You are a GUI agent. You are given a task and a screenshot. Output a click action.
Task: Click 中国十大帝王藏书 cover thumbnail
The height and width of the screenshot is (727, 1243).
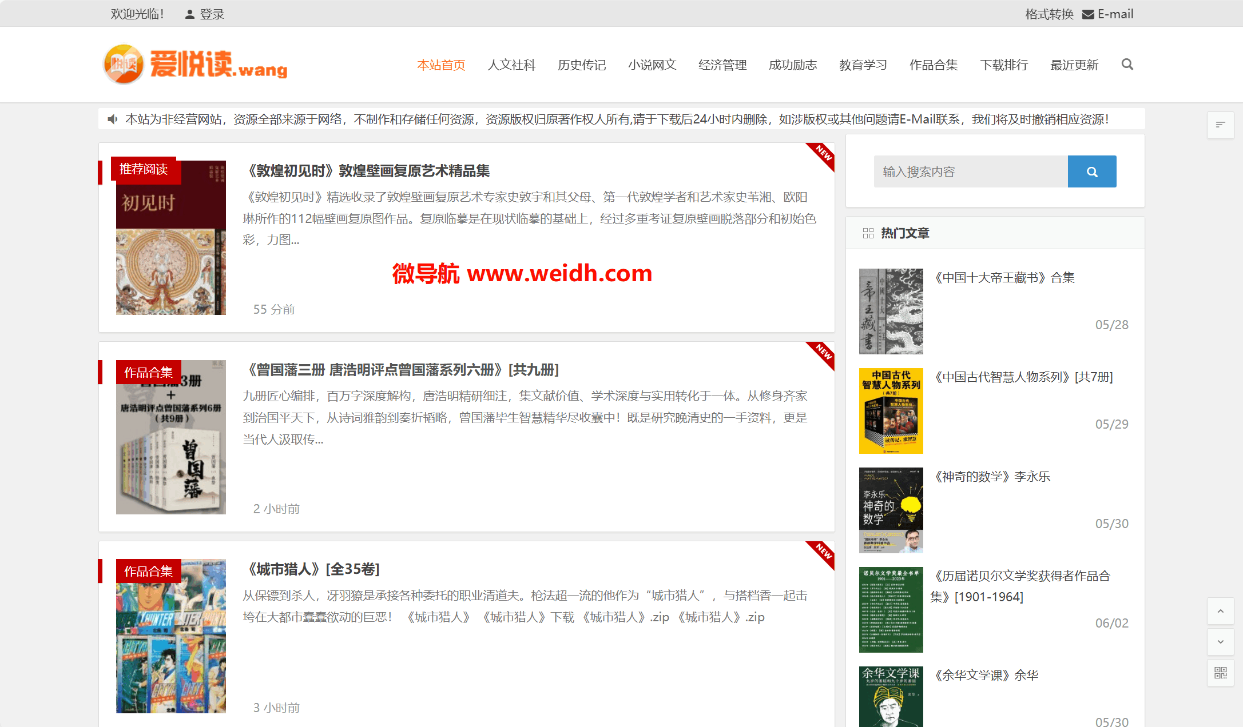click(x=891, y=311)
